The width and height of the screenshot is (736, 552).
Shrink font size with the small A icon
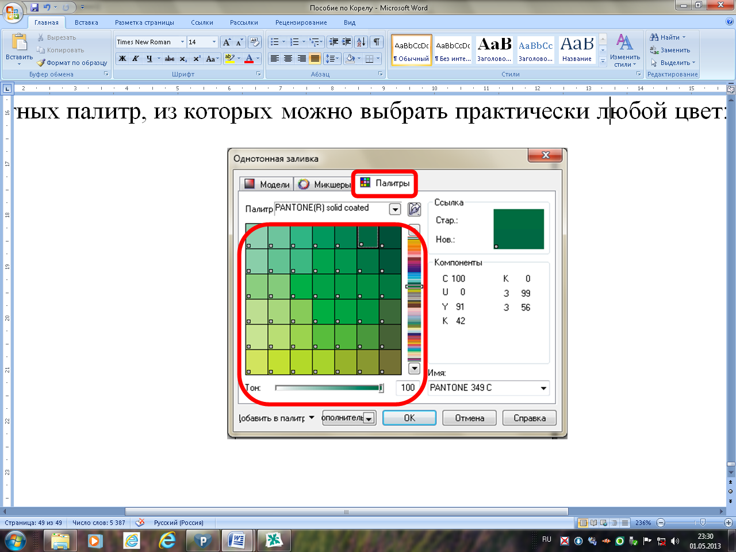(239, 42)
